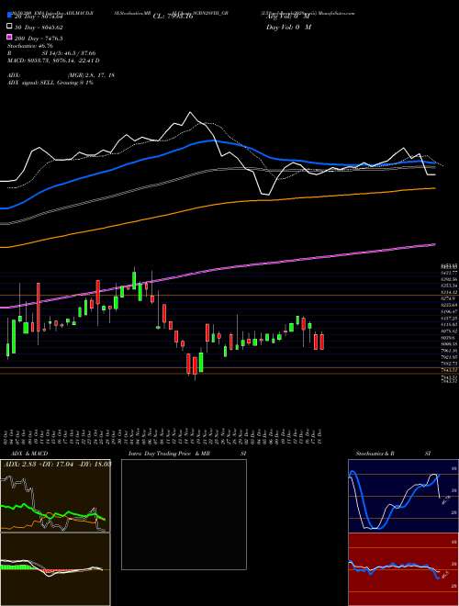Click the blue Stochastics chart panel

(x=403, y=496)
